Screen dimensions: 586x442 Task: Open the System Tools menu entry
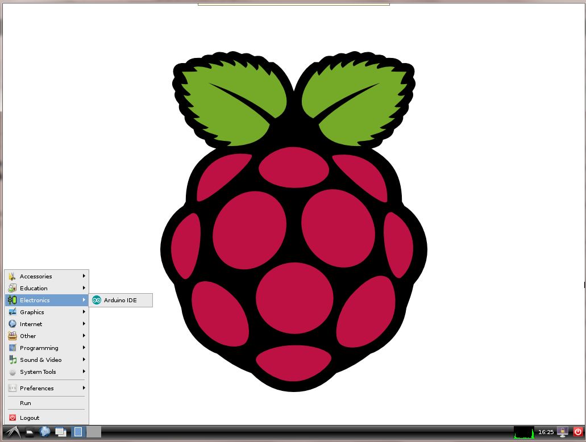pyautogui.click(x=47, y=372)
